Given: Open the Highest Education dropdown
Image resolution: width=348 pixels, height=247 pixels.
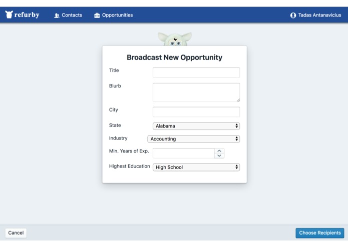Looking at the screenshot, I should (x=196, y=167).
